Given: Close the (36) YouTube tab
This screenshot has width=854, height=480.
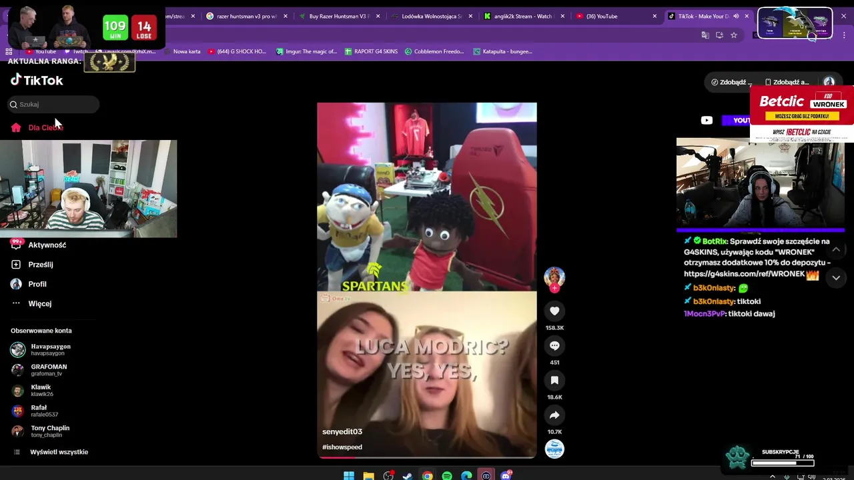Looking at the screenshot, I should pos(655,16).
